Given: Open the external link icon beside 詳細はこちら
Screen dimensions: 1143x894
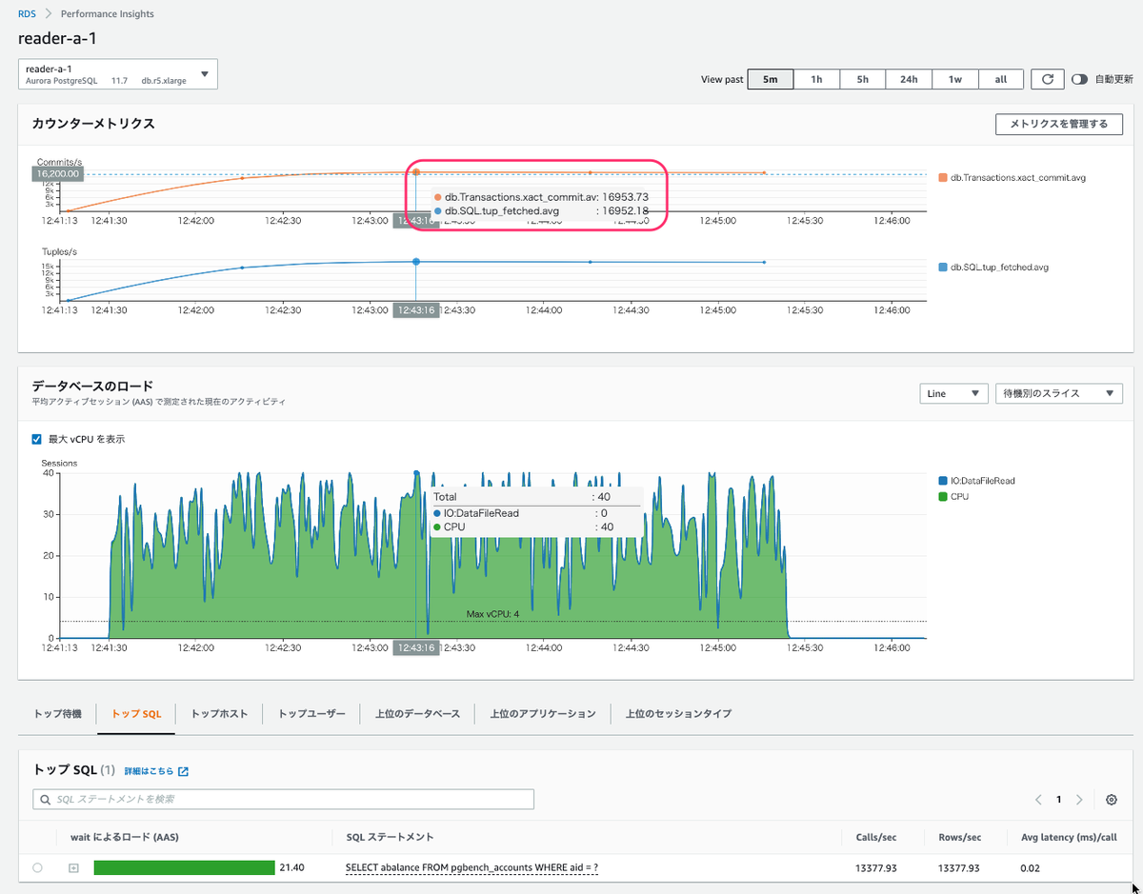Looking at the screenshot, I should (x=183, y=771).
